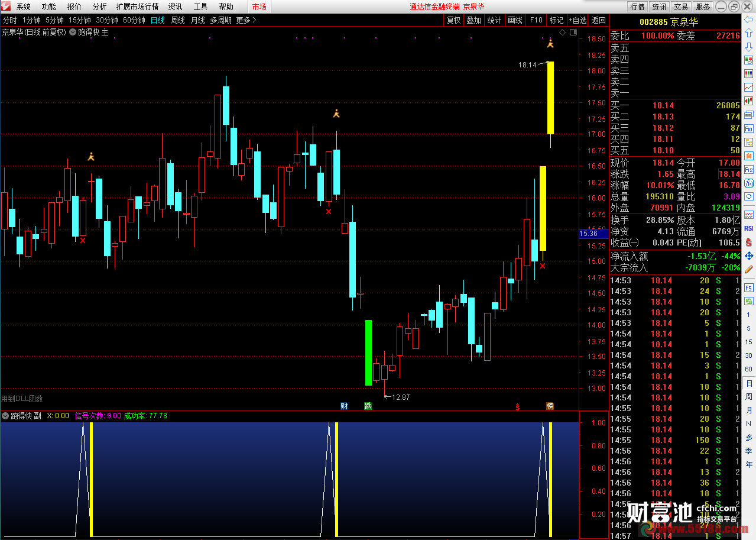Viewport: 756px width, 540px height.
Task: Click the 行情 button in title bar
Action: (637, 7)
